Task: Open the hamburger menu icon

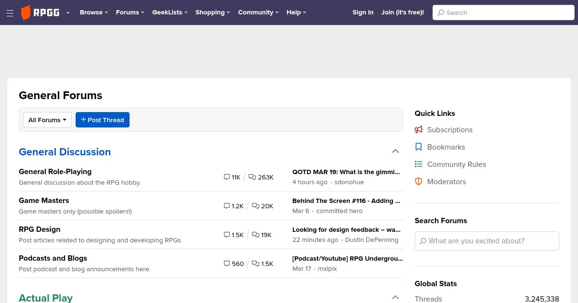Action: point(10,13)
